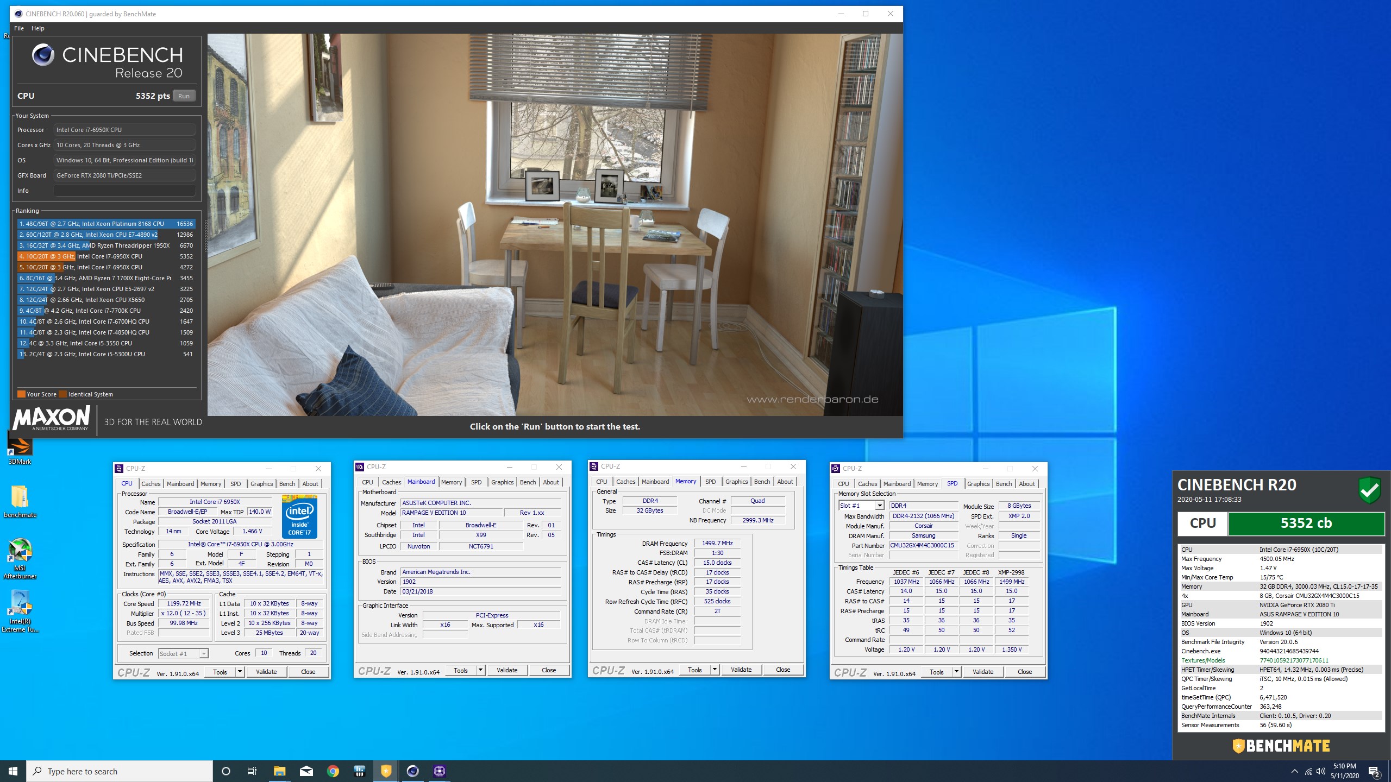Screen dimensions: 1391x782
Task: Run the Cinebench CPU test
Action: (184, 96)
